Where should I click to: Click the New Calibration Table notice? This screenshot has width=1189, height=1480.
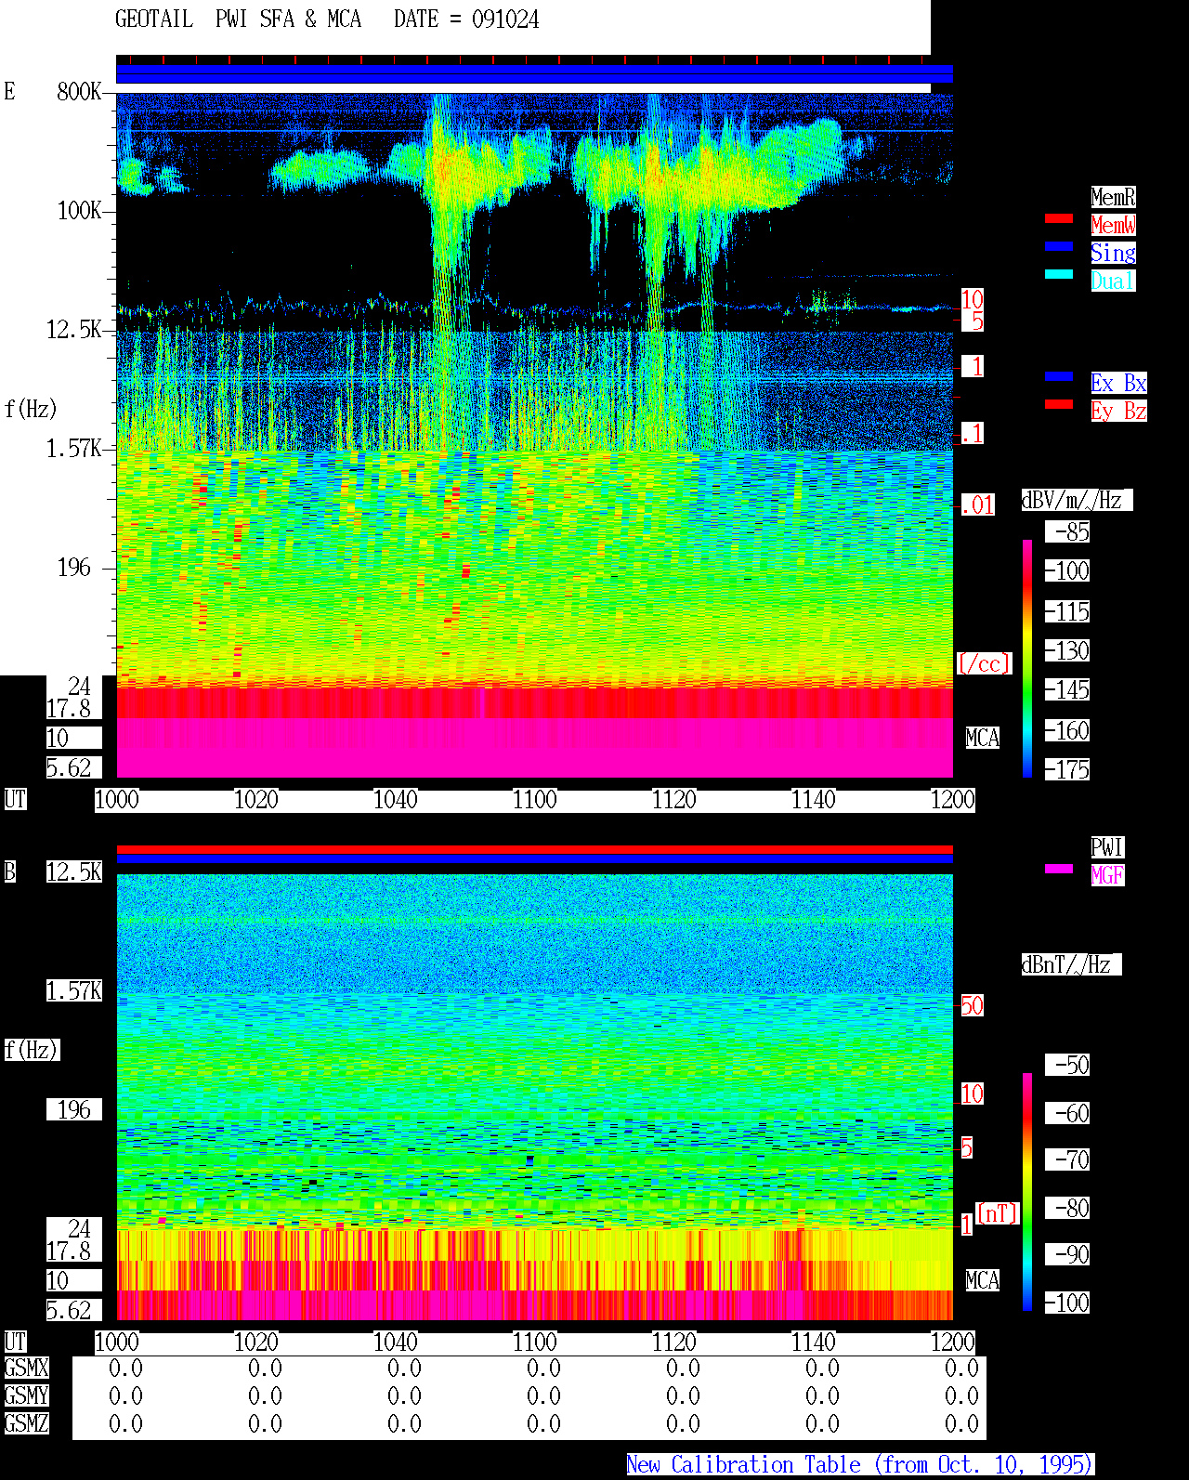860,1465
